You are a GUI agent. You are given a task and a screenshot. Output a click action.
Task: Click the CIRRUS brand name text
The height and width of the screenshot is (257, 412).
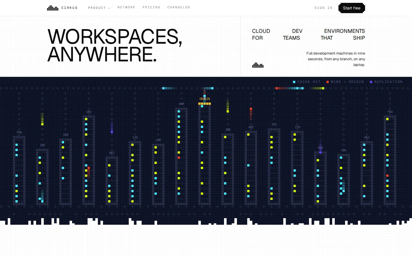point(70,8)
